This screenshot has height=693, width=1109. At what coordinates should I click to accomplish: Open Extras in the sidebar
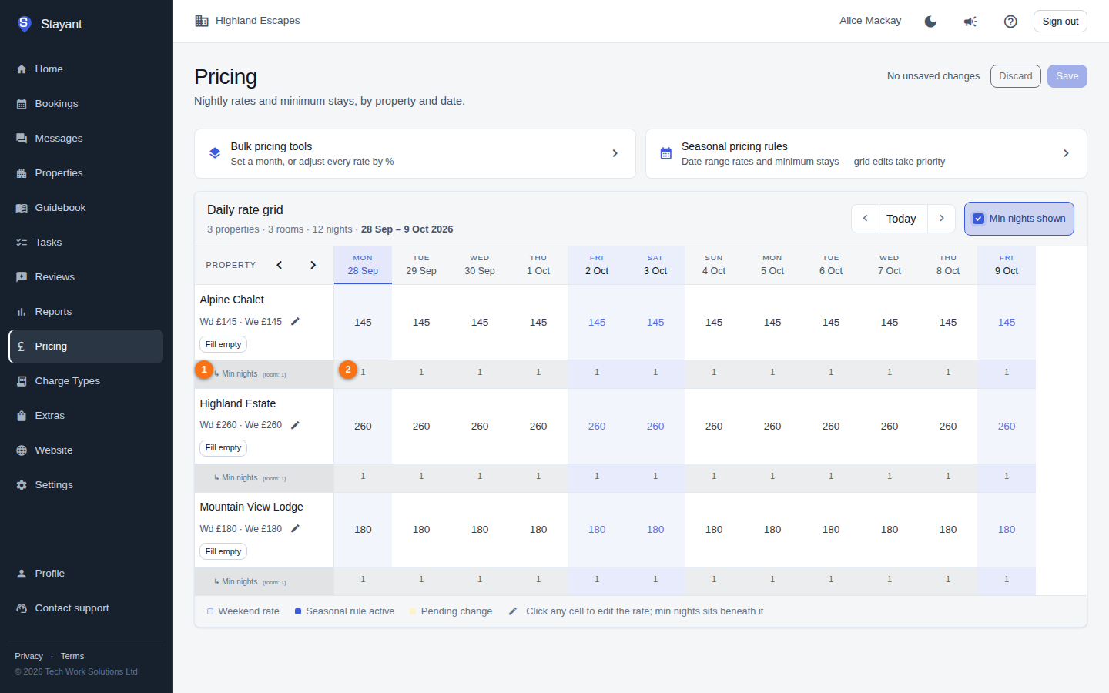click(85, 416)
